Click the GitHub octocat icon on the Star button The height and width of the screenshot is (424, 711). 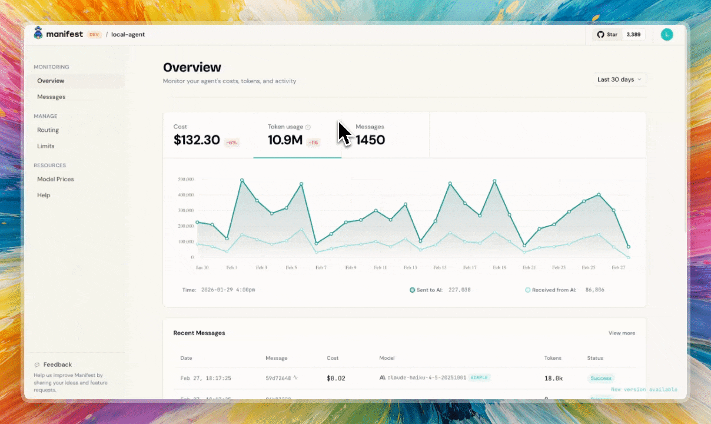(600, 34)
